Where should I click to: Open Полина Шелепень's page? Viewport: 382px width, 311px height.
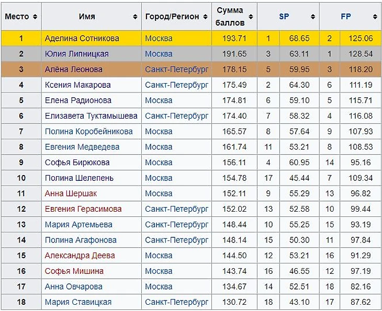point(79,178)
